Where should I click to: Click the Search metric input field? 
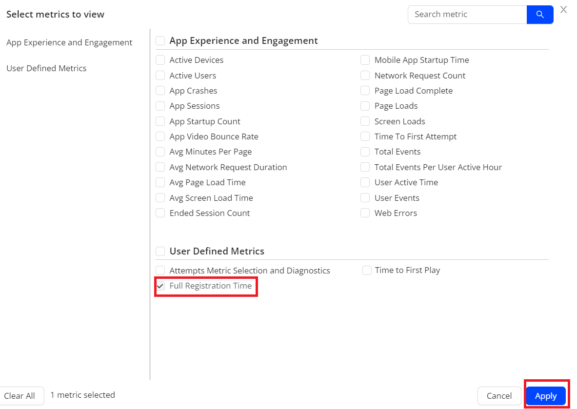pyautogui.click(x=467, y=14)
